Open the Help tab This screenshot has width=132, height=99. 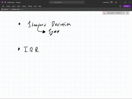[x=40, y=6]
